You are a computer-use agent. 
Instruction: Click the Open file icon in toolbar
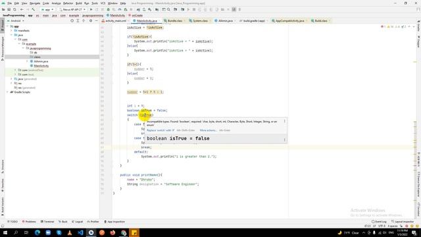pos(3,9)
